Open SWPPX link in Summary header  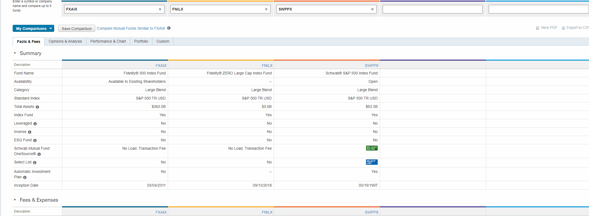coord(372,66)
